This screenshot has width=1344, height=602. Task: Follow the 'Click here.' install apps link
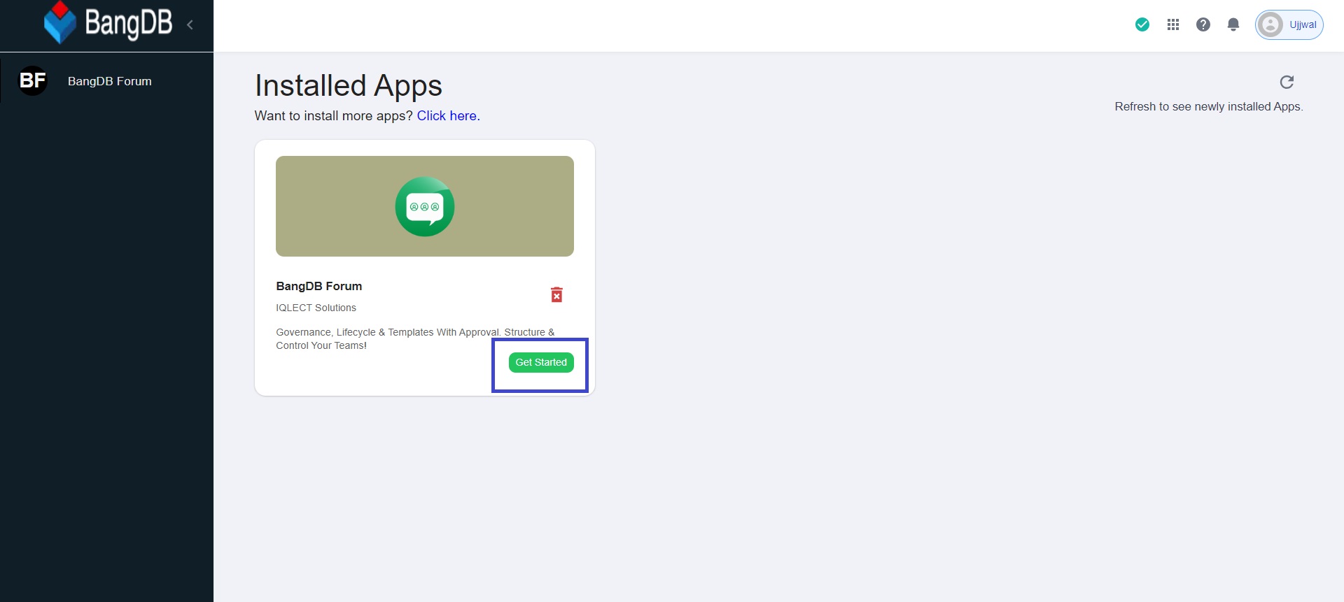448,115
